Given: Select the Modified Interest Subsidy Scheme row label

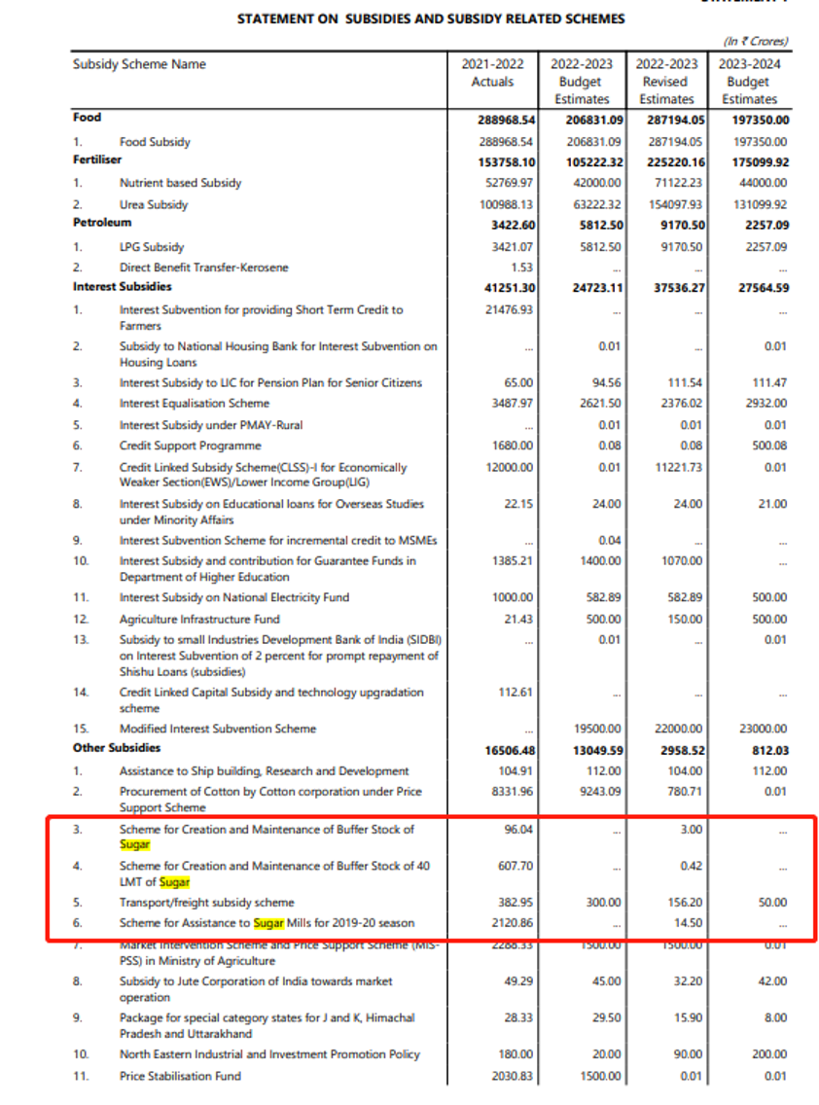Looking at the screenshot, I should (218, 729).
